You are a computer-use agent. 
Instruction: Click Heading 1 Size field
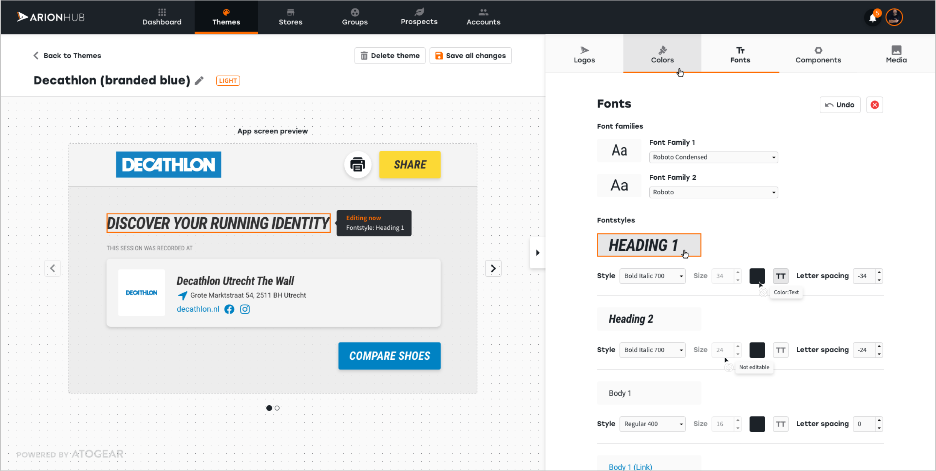(726, 276)
